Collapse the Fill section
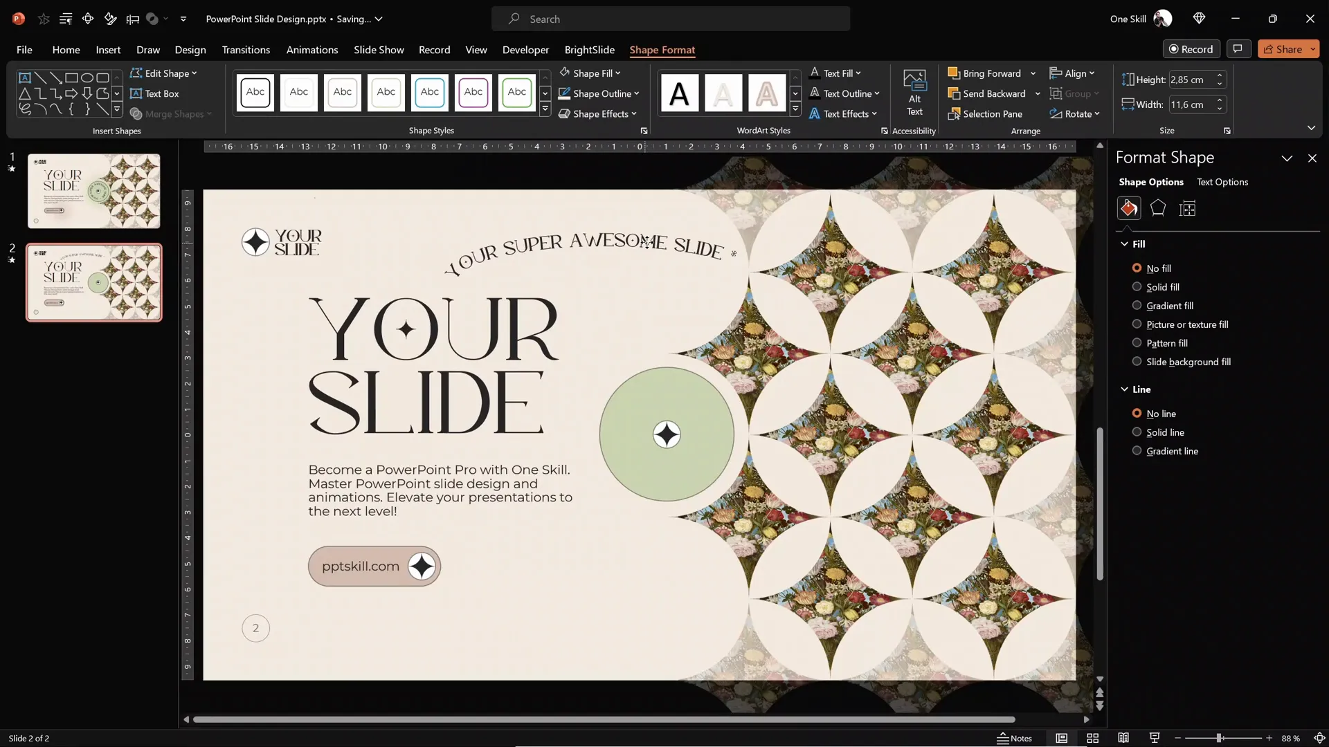The image size is (1329, 747). [1124, 244]
